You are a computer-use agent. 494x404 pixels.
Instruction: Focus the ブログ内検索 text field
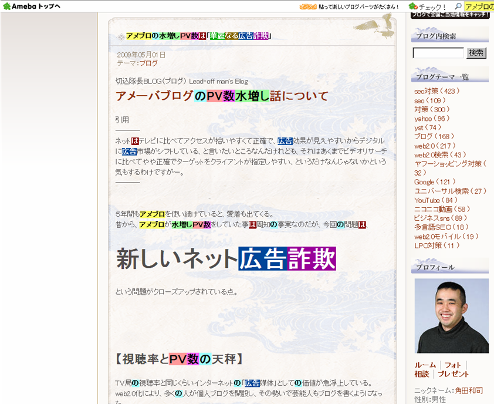click(x=438, y=53)
